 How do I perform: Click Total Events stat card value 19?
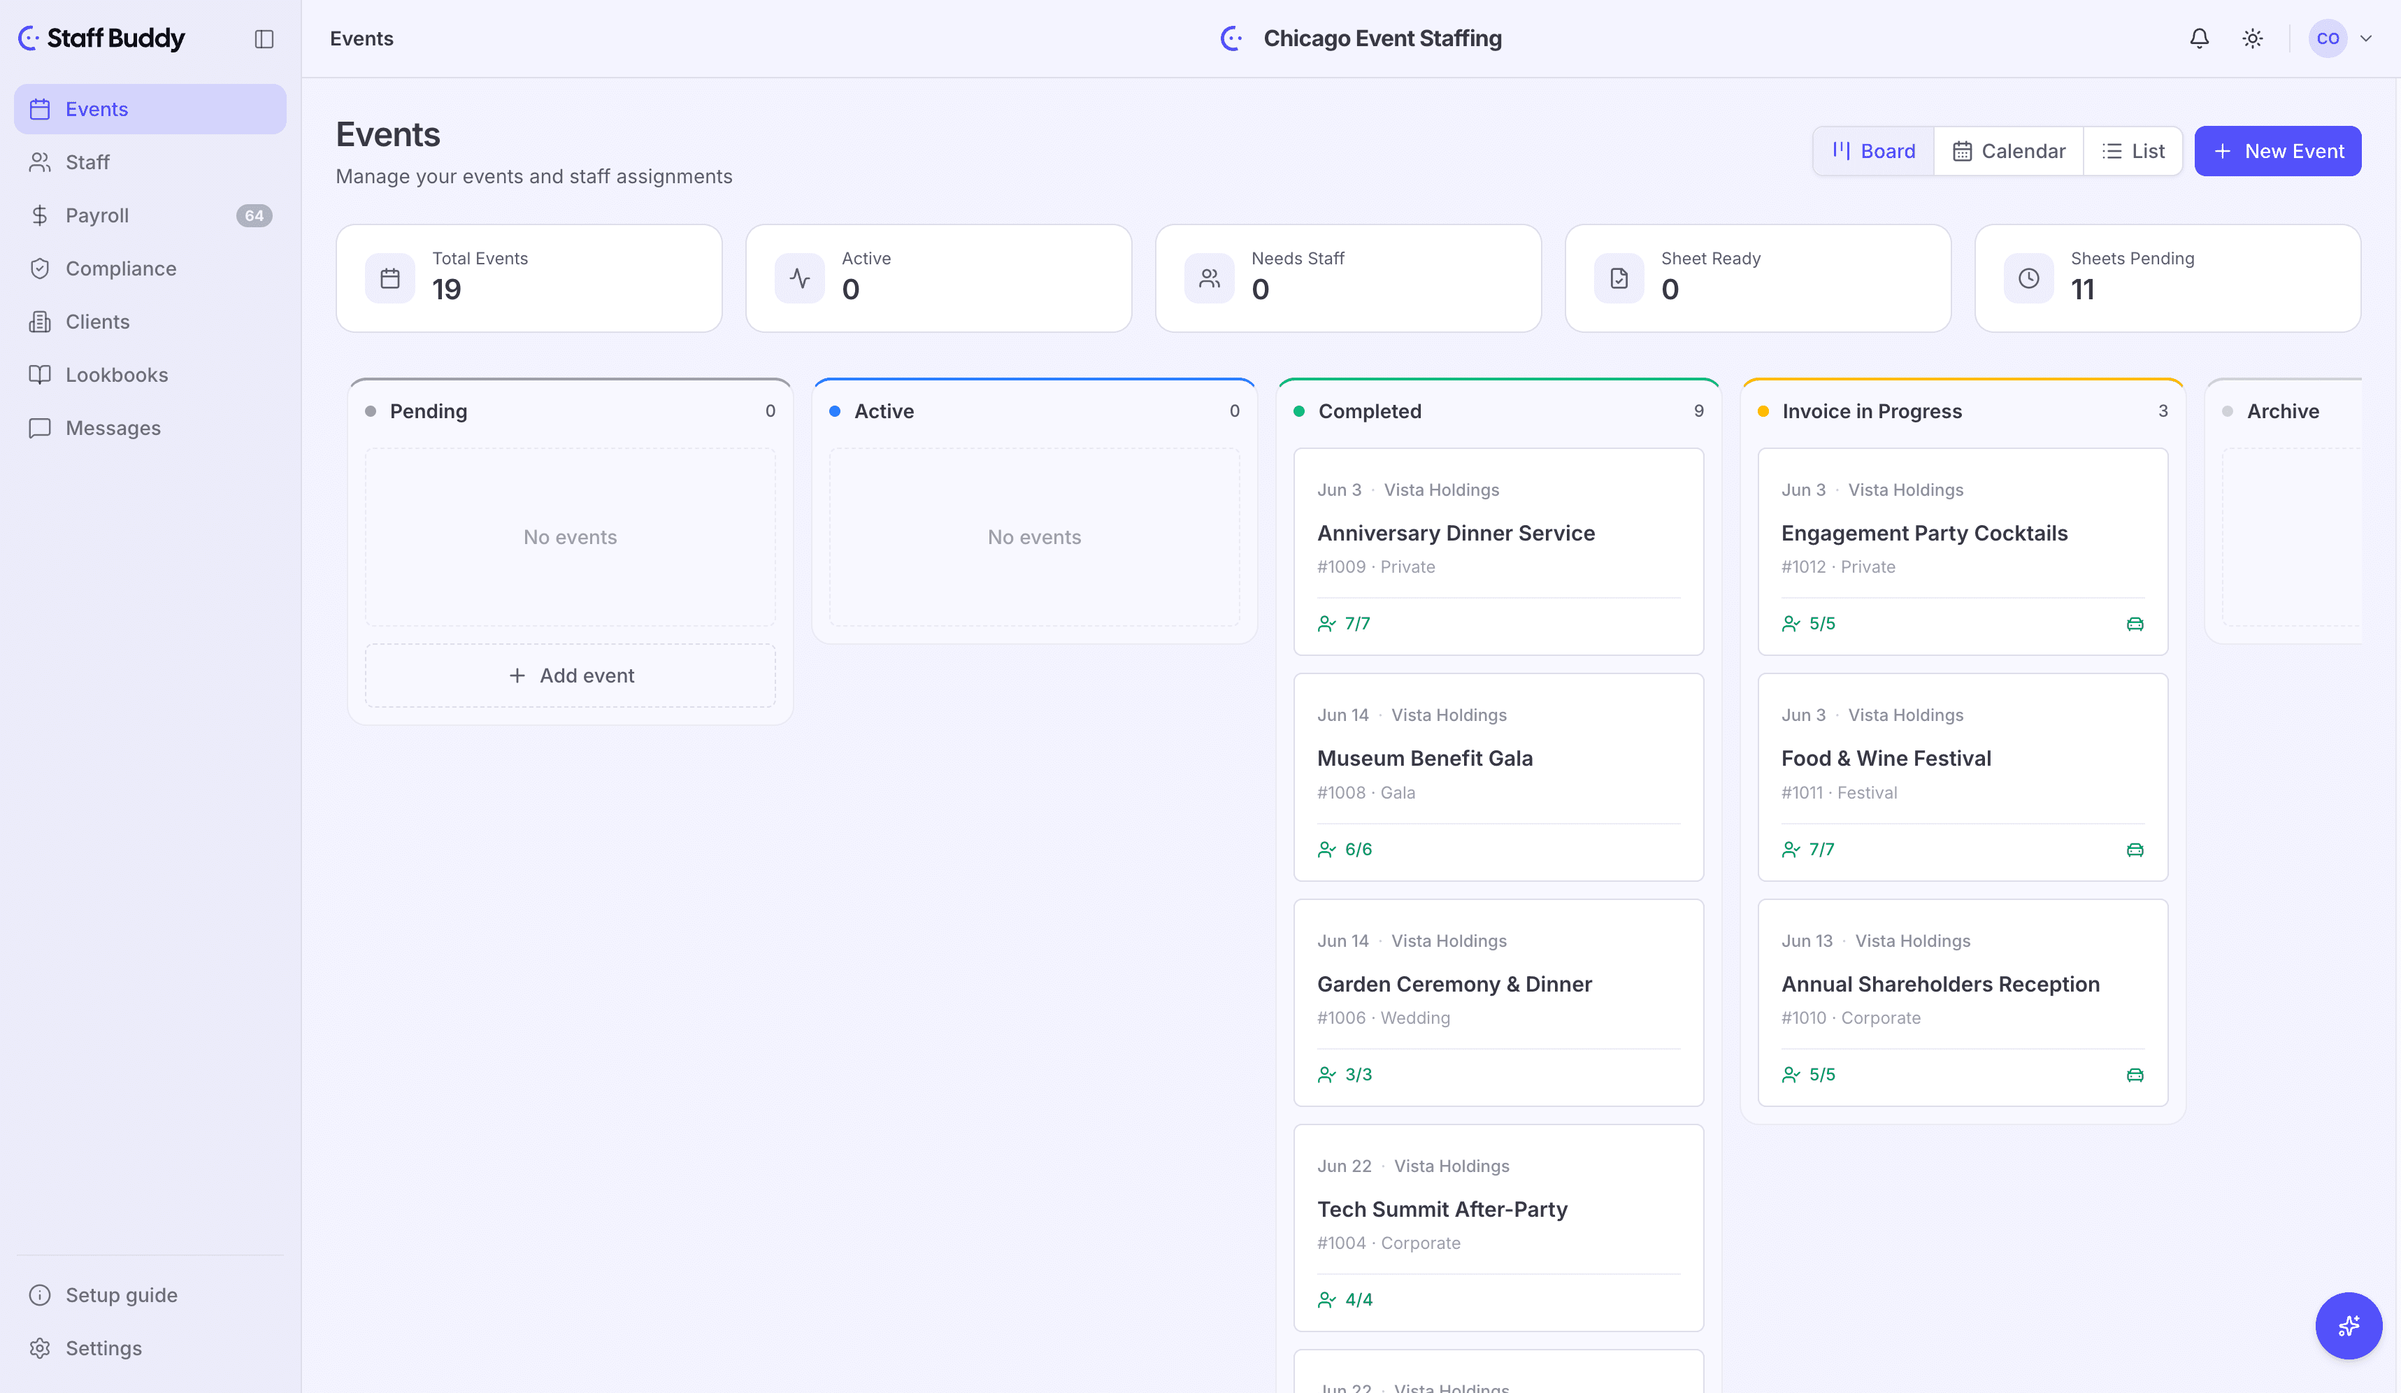447,290
